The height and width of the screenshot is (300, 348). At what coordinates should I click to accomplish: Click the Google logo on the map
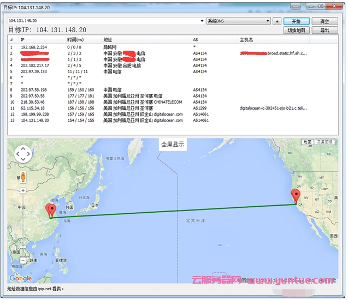pos(20,279)
